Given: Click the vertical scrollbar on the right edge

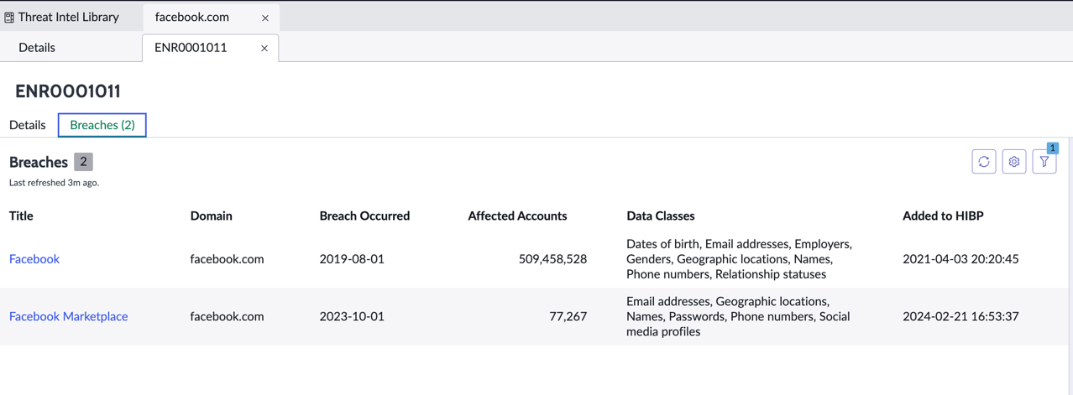Looking at the screenshot, I should pos(1070,266).
